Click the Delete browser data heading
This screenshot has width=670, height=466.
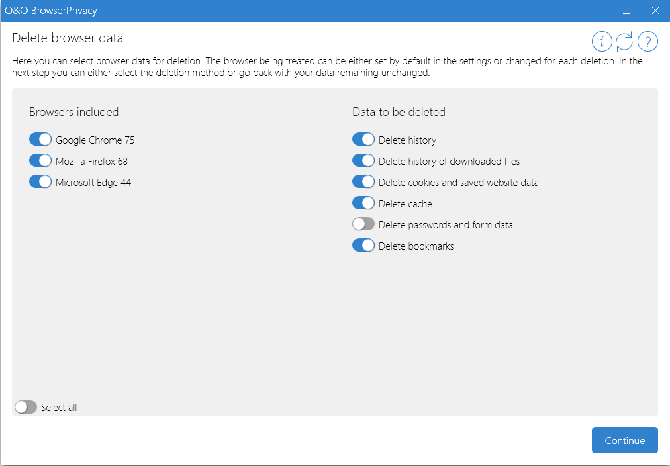(x=67, y=38)
